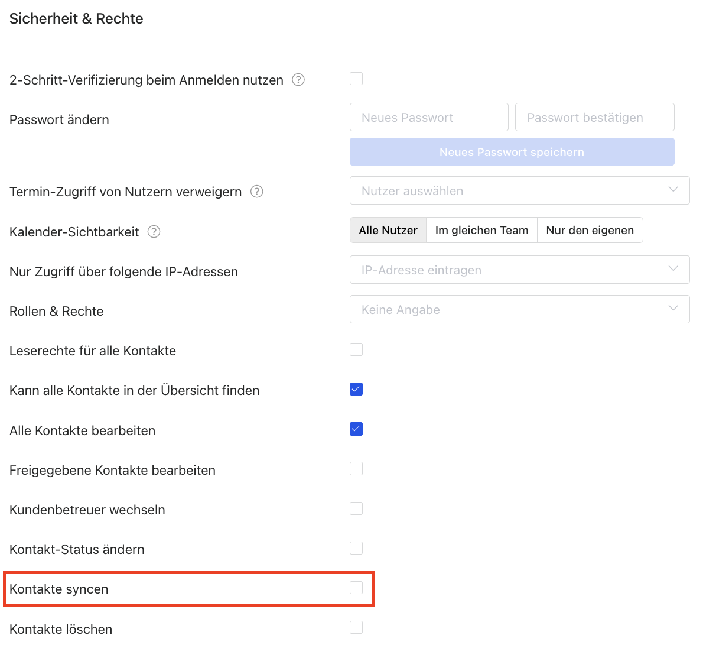This screenshot has width=703, height=648.
Task: Disable Alle Kontakte bearbeiten checkbox
Action: tap(356, 429)
